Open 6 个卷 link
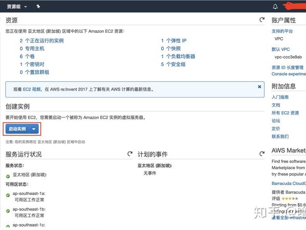The width and height of the screenshot is (306, 230). pyautogui.click(x=27, y=57)
